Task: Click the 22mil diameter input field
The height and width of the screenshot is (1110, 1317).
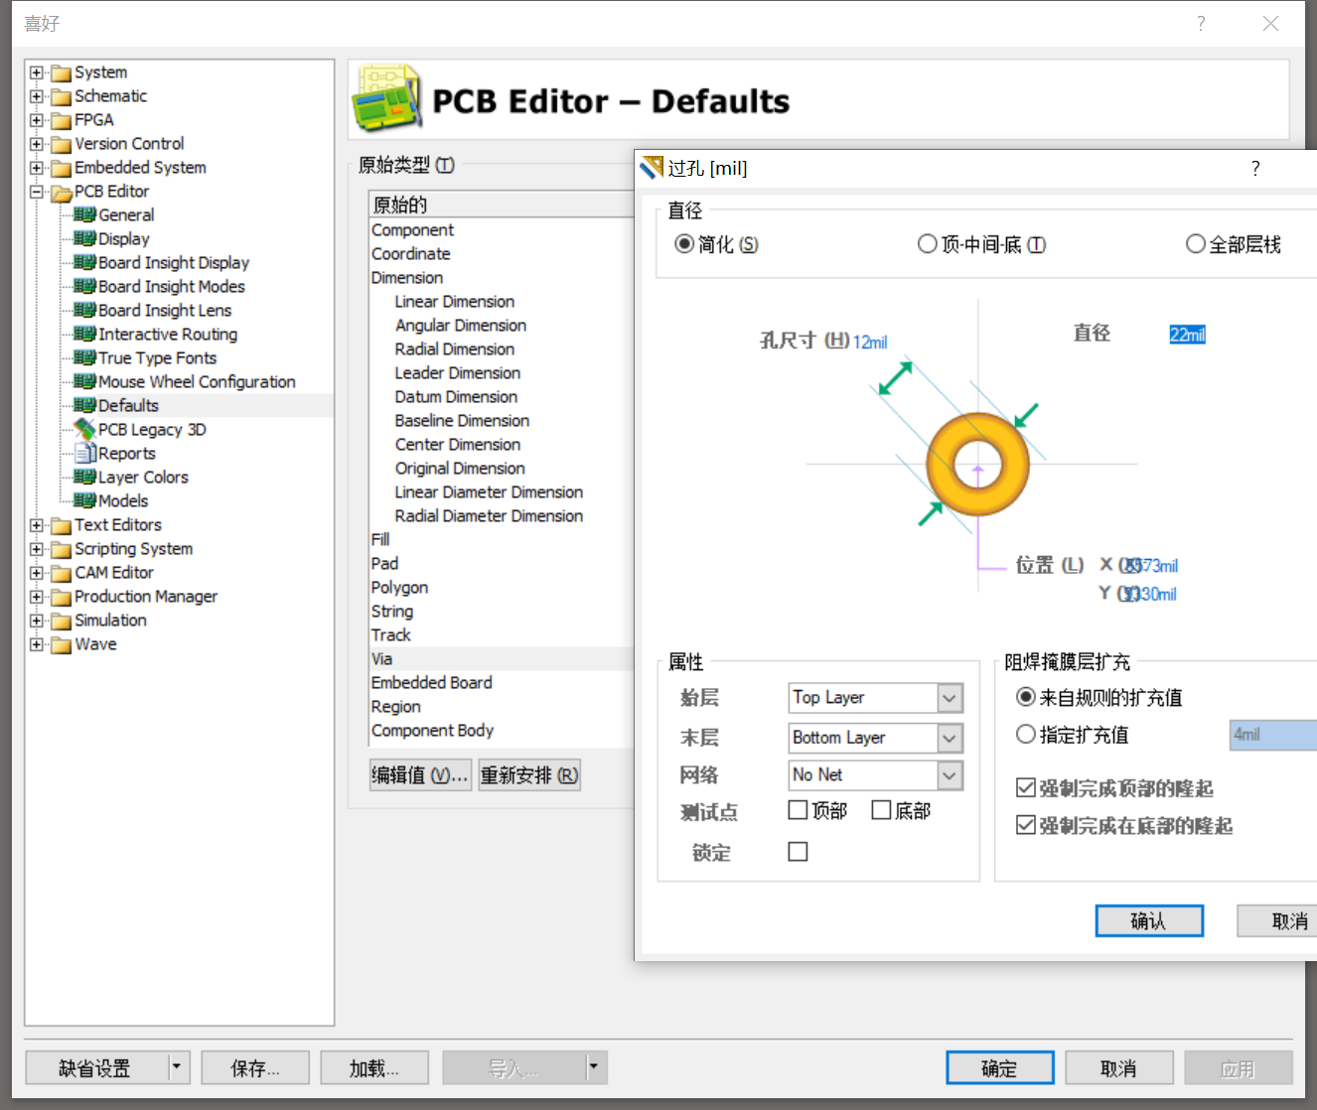Action: point(1187,335)
